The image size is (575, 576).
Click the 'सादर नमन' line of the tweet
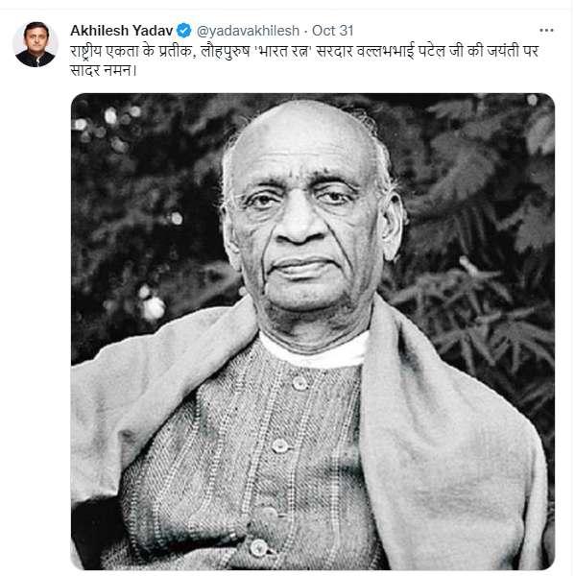click(104, 70)
